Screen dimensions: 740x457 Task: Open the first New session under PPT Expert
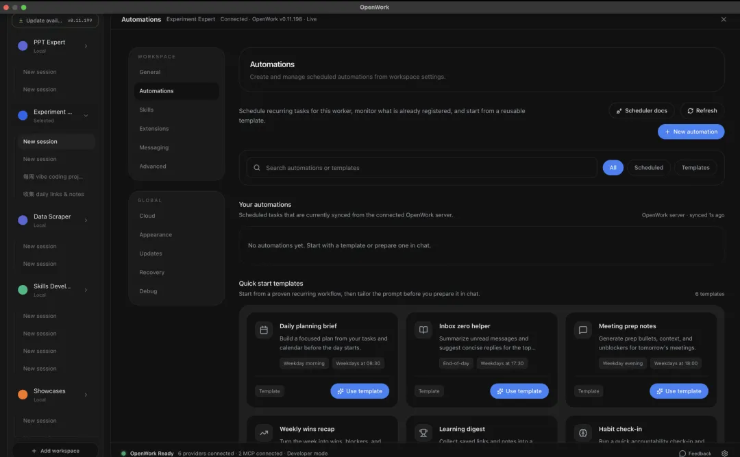56,72
